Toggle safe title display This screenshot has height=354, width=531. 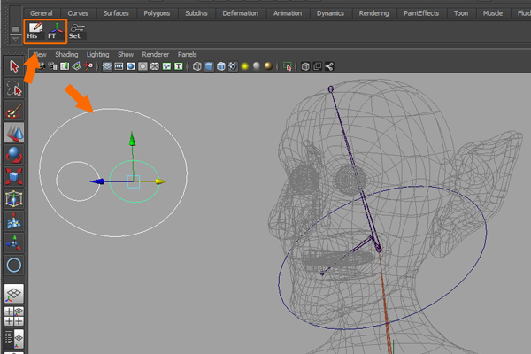click(178, 66)
